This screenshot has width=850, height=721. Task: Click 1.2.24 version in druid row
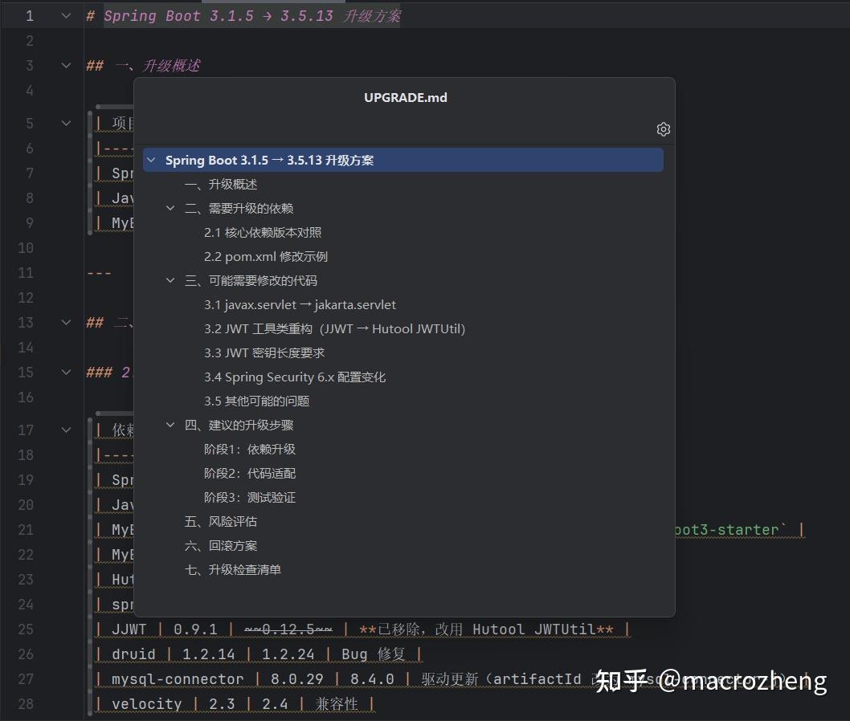[288, 654]
